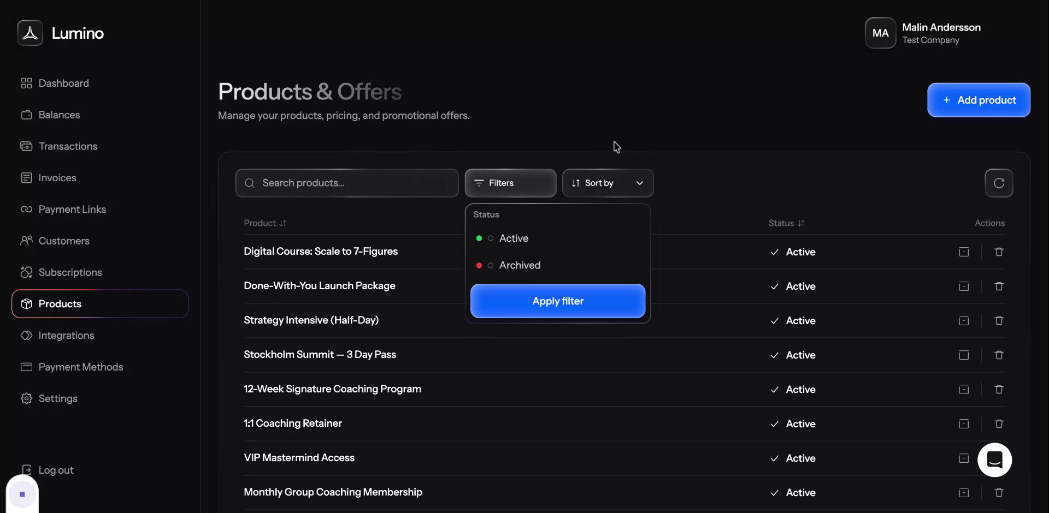This screenshot has width=1049, height=513.
Task: Archive the Digital Course: Scale to 7-Figures product
Action: (x=964, y=252)
